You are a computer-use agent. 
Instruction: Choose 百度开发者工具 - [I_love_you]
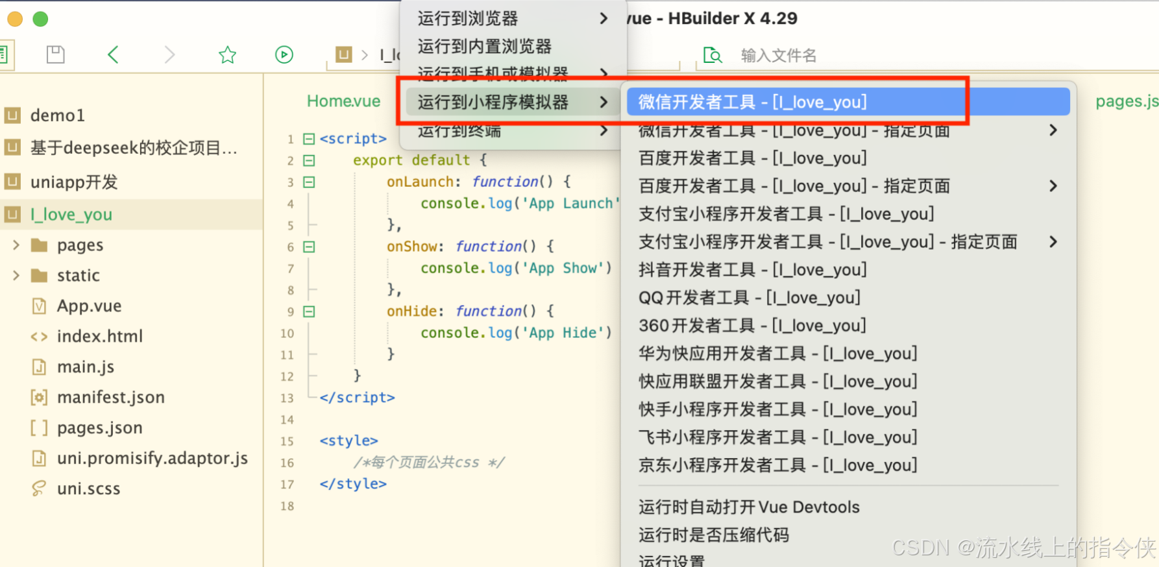(x=848, y=158)
